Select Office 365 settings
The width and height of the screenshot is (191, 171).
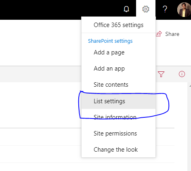point(118,25)
